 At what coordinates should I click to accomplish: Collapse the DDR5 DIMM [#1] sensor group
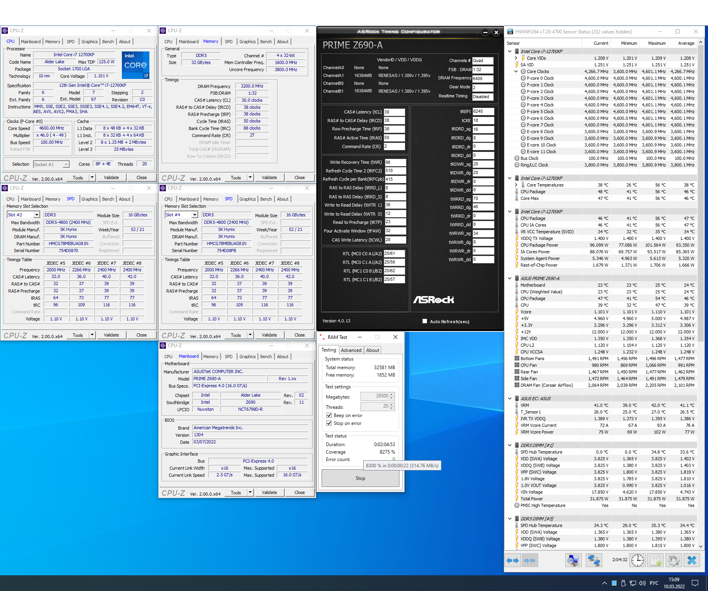coord(510,445)
